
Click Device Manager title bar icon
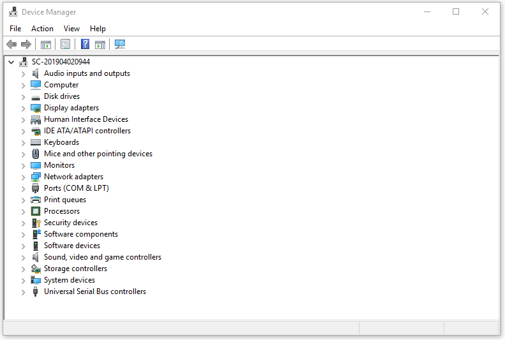coord(13,12)
